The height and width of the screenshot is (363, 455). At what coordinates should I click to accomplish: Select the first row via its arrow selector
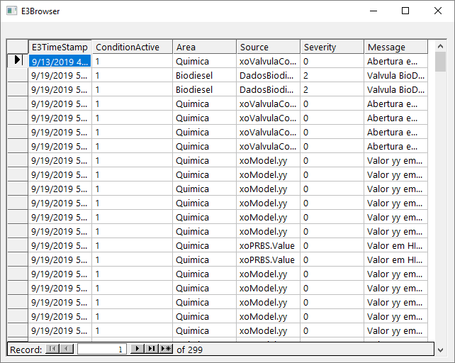pos(17,61)
